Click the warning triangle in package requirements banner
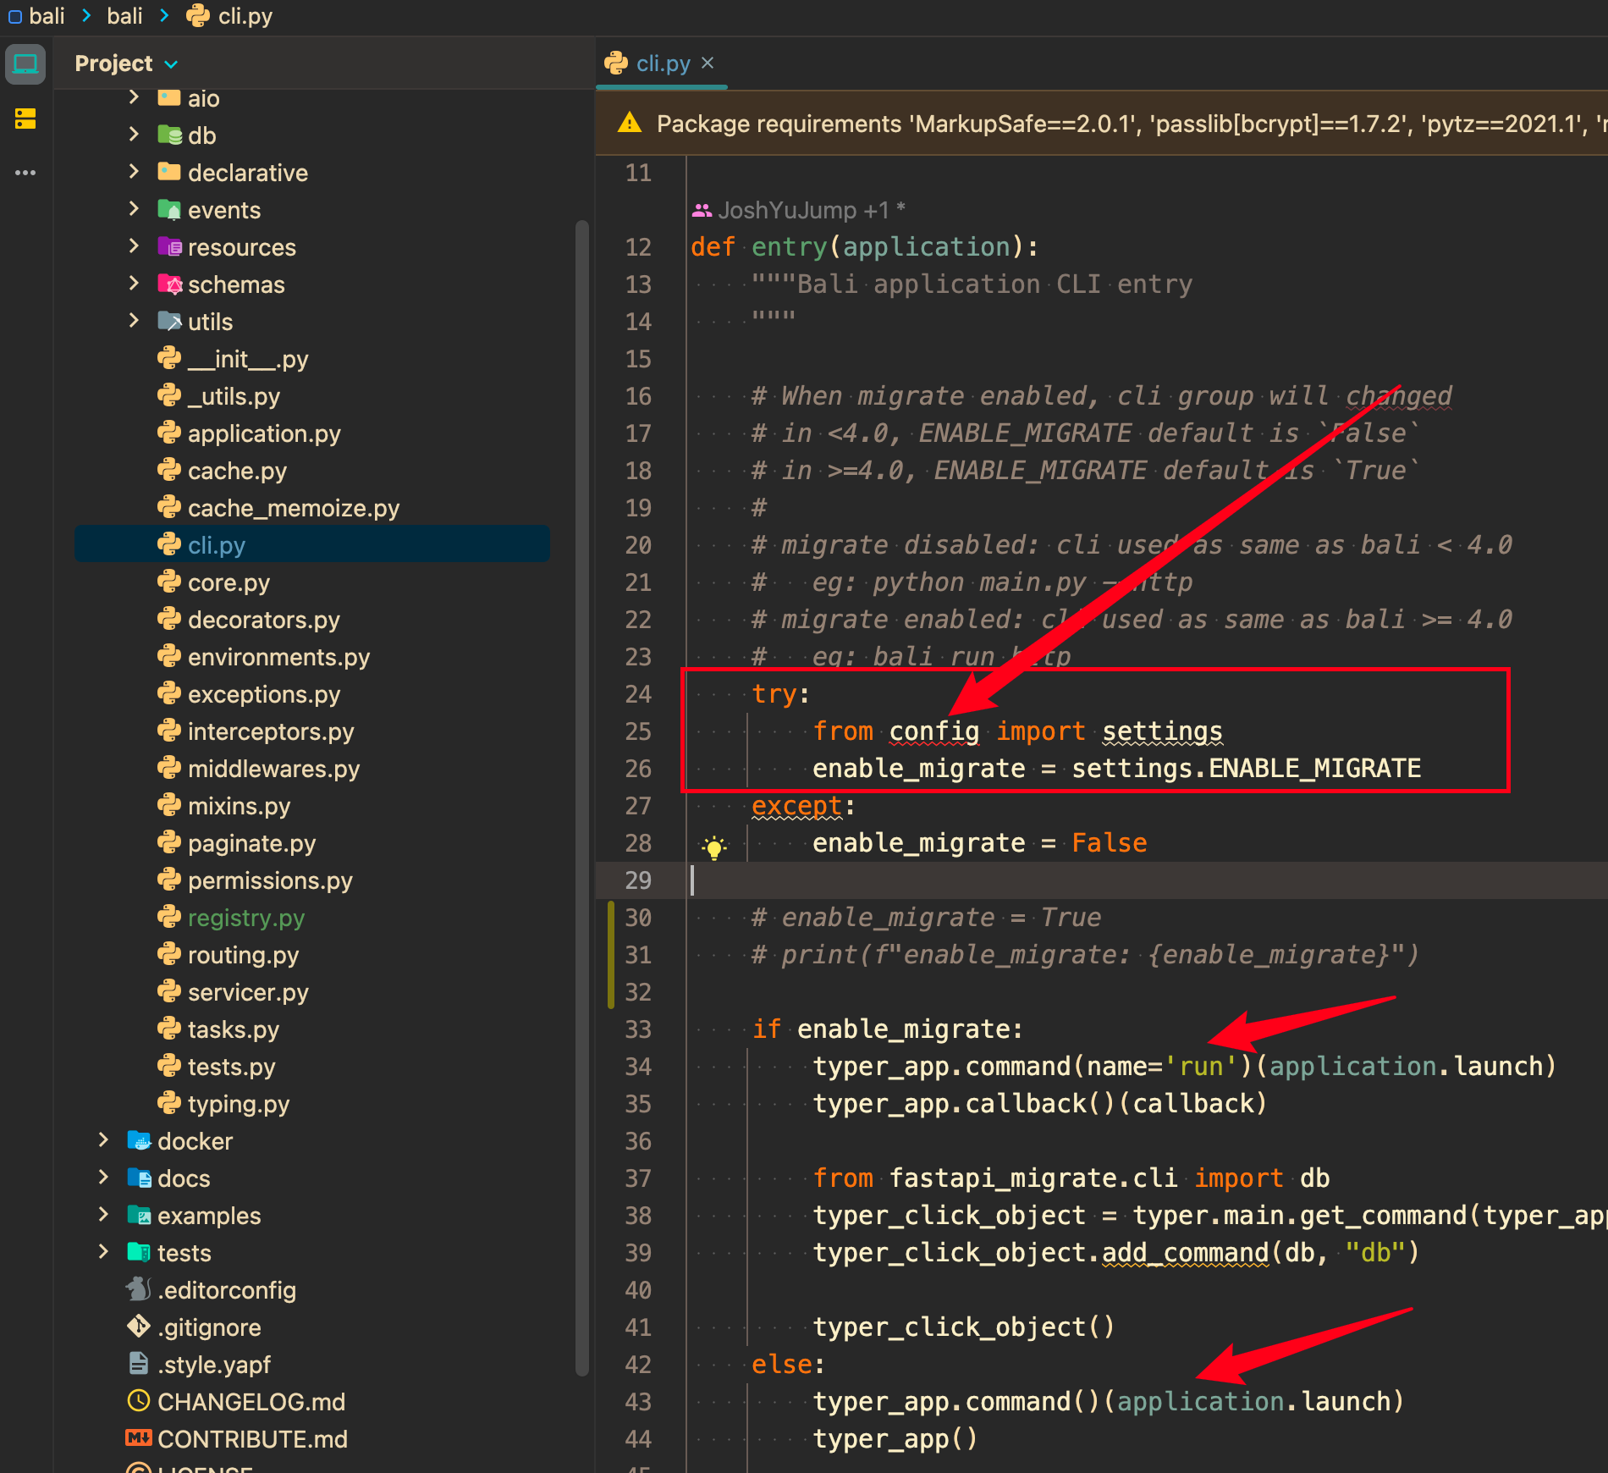Viewport: 1608px width, 1473px height. tap(630, 124)
